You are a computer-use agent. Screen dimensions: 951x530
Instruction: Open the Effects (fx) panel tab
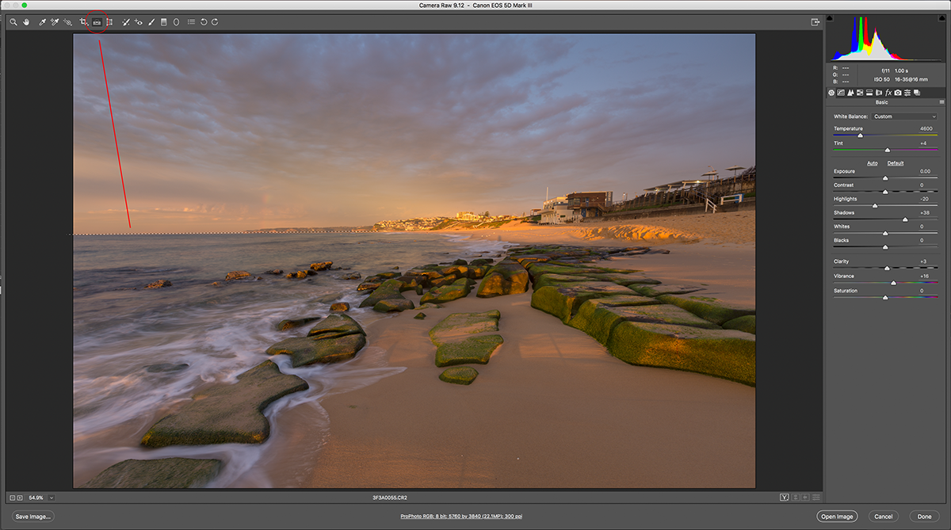click(x=888, y=93)
